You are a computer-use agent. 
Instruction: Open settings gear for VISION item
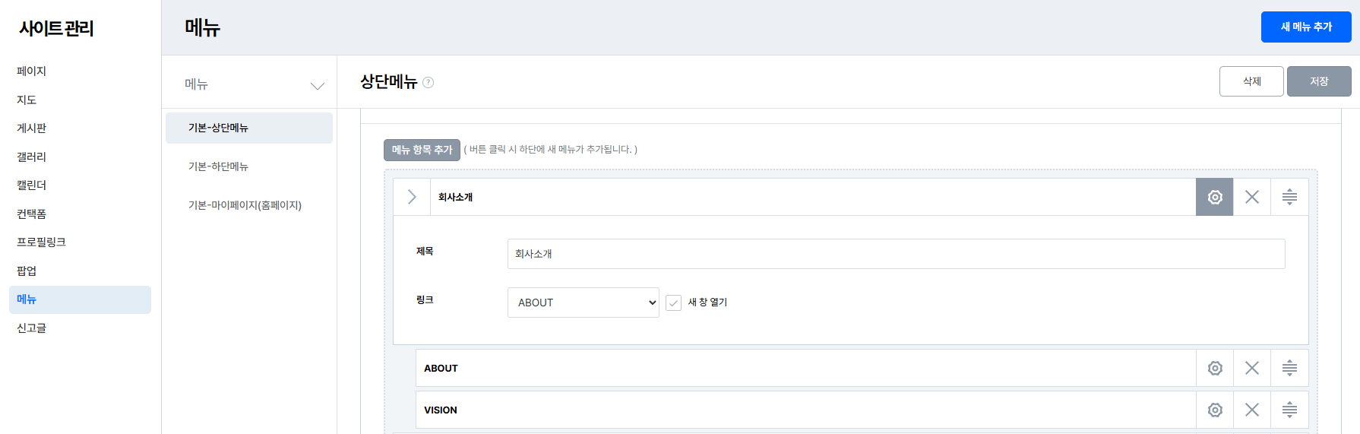(x=1214, y=410)
